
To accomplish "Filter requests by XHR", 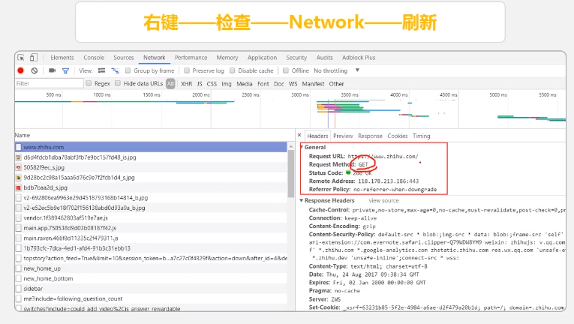I will [x=186, y=84].
